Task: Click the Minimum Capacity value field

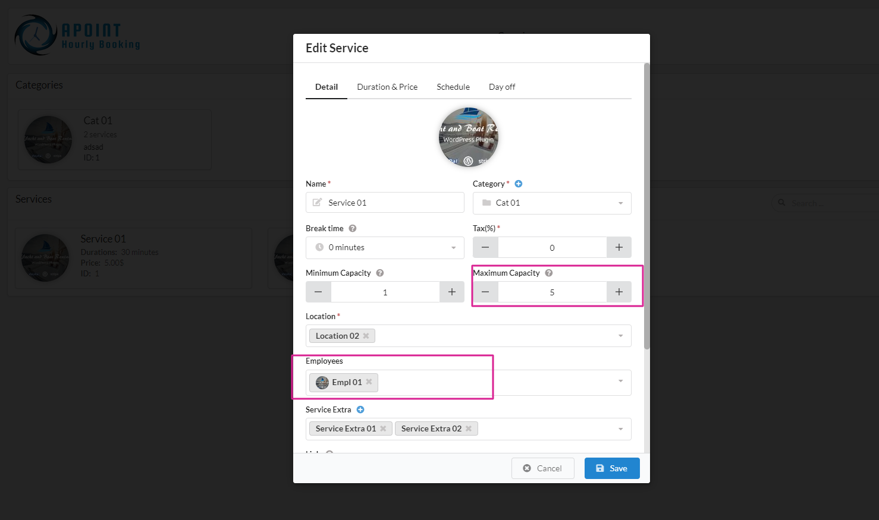Action: click(385, 292)
